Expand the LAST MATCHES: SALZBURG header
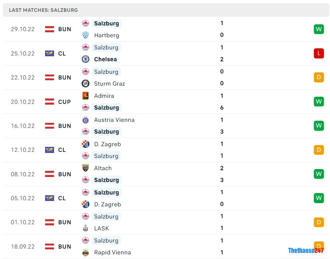The width and height of the screenshot is (330, 259). pyautogui.click(x=43, y=10)
